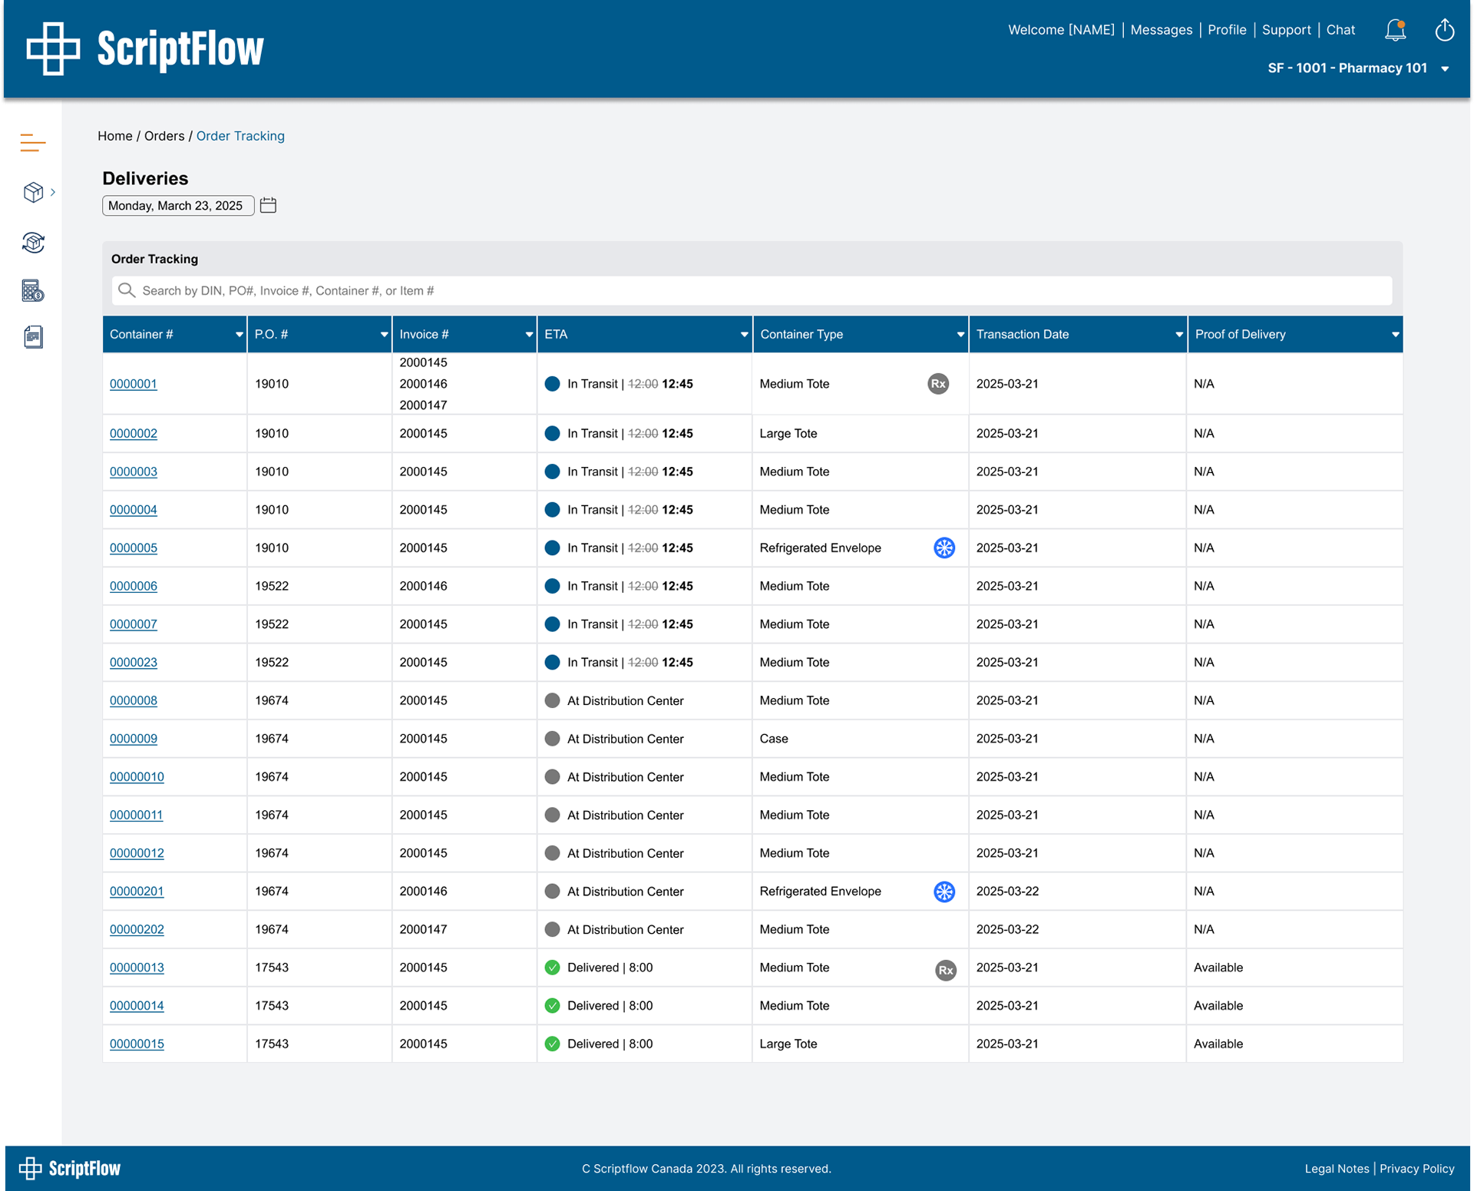This screenshot has height=1191, width=1474.
Task: Go to Orders breadcrumb
Action: click(164, 136)
